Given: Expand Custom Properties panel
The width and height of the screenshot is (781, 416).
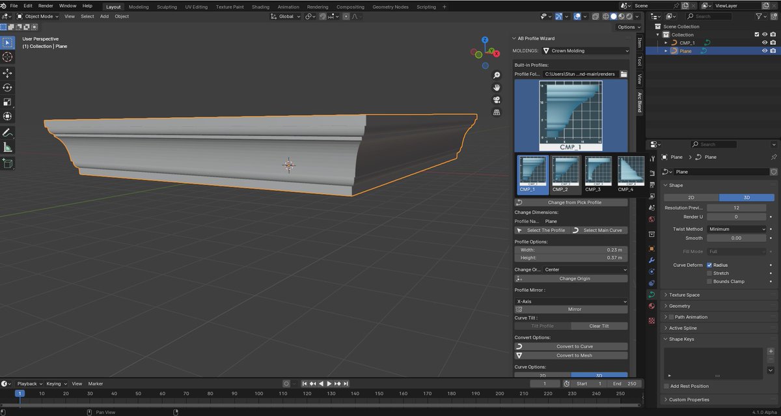Looking at the screenshot, I should (689, 400).
